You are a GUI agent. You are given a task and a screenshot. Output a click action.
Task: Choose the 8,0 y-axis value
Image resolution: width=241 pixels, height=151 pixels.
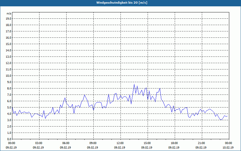[9, 88]
